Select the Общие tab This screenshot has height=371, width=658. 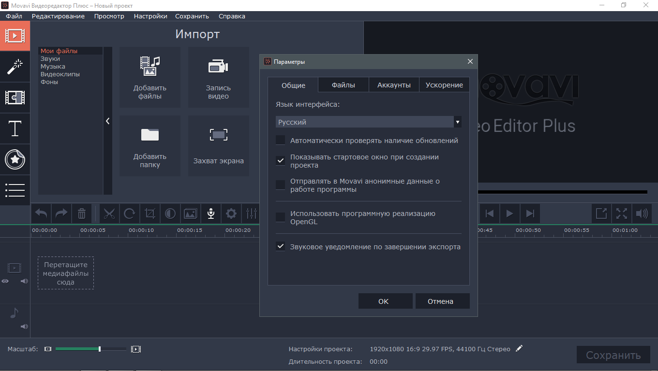point(293,85)
